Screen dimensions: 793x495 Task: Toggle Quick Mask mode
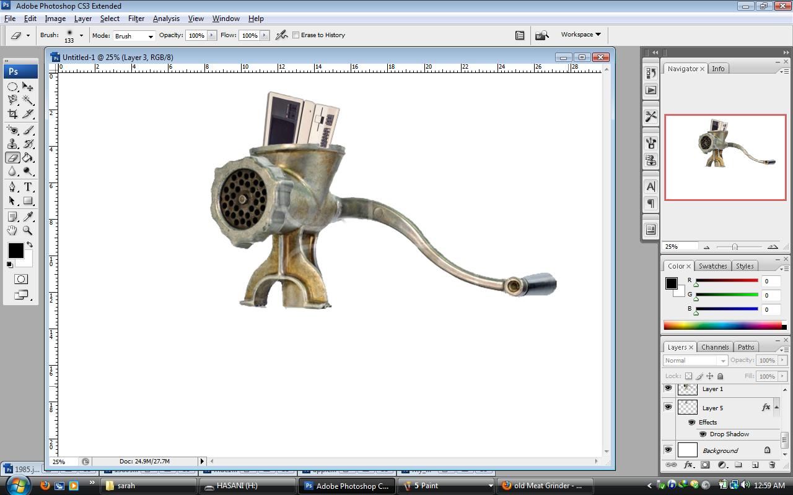20,279
